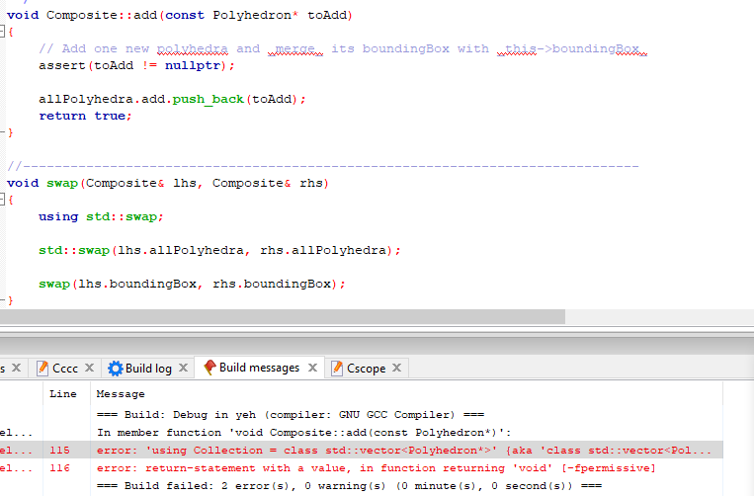The height and width of the screenshot is (496, 754).
Task: Place cursor on 'return true;' line
Action: tap(85, 116)
